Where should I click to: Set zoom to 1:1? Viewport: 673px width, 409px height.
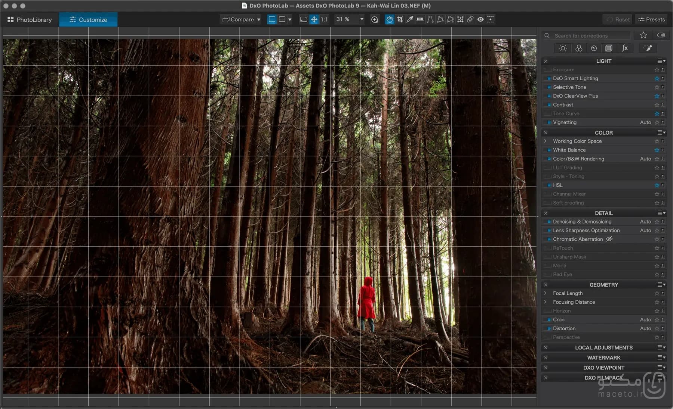324,19
